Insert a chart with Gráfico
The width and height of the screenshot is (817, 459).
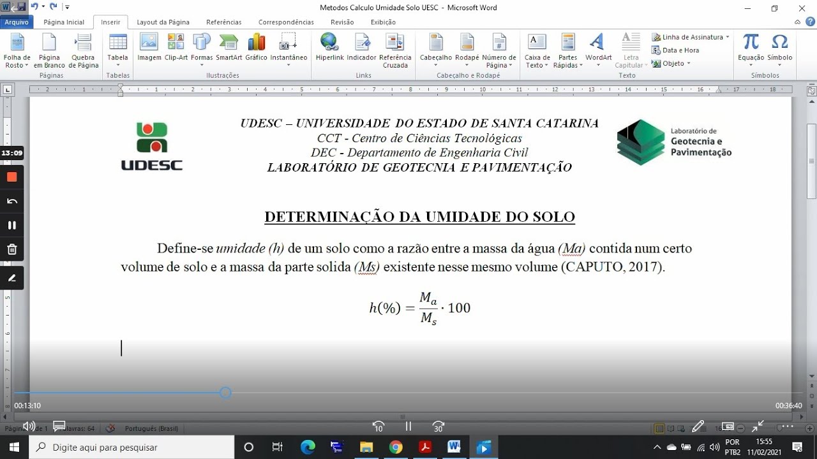256,48
